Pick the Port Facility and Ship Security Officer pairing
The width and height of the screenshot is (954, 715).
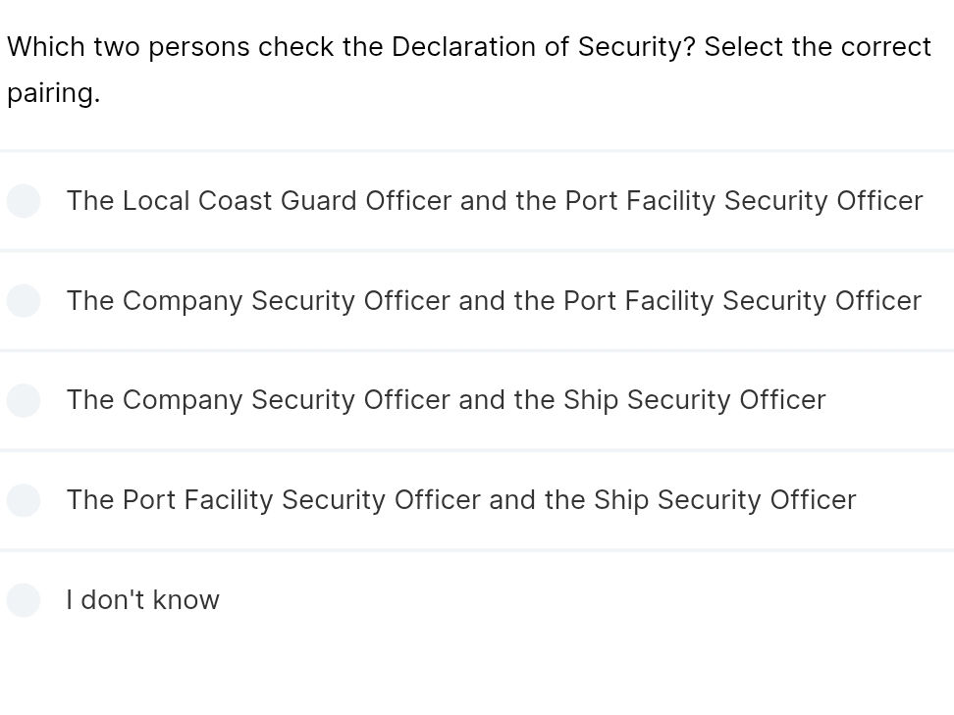(460, 500)
